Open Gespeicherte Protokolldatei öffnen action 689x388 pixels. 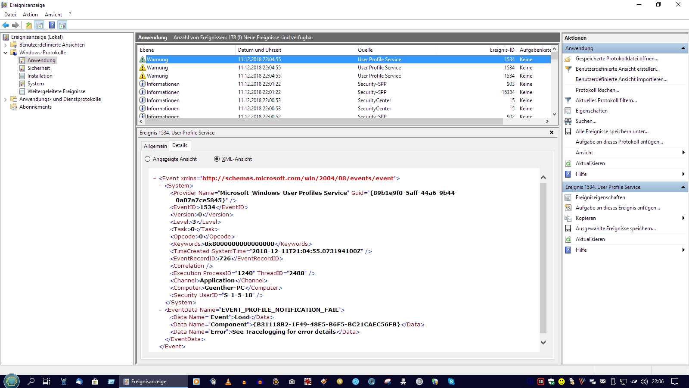tap(617, 59)
